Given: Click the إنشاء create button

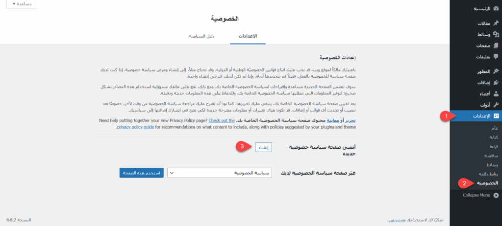Looking at the screenshot, I should pos(263,147).
